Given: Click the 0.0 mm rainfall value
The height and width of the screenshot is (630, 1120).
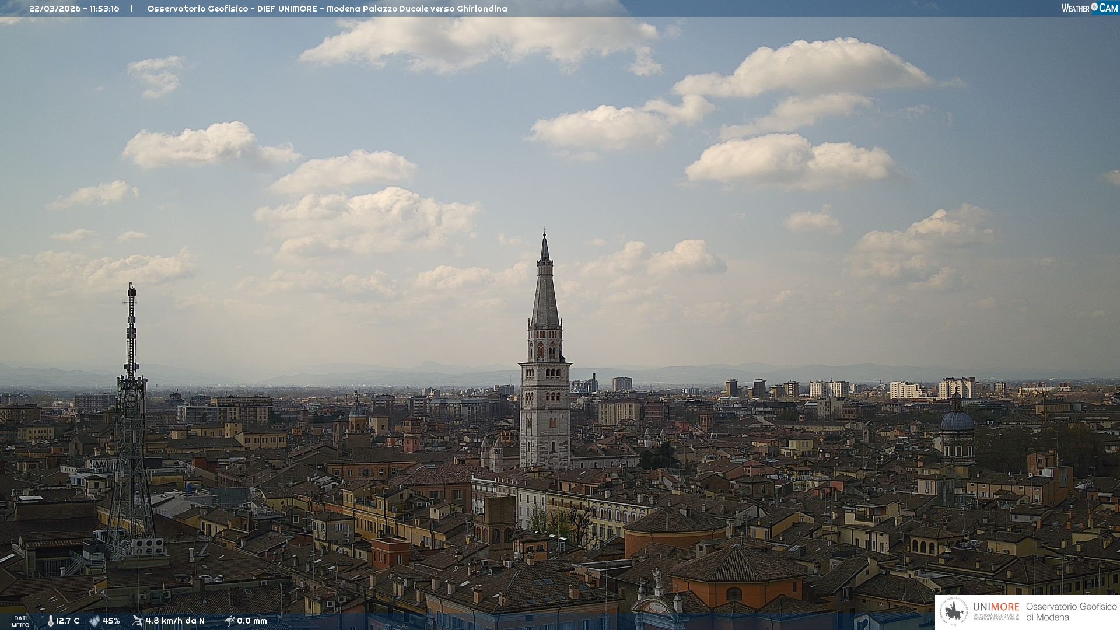Looking at the screenshot, I should 252,621.
